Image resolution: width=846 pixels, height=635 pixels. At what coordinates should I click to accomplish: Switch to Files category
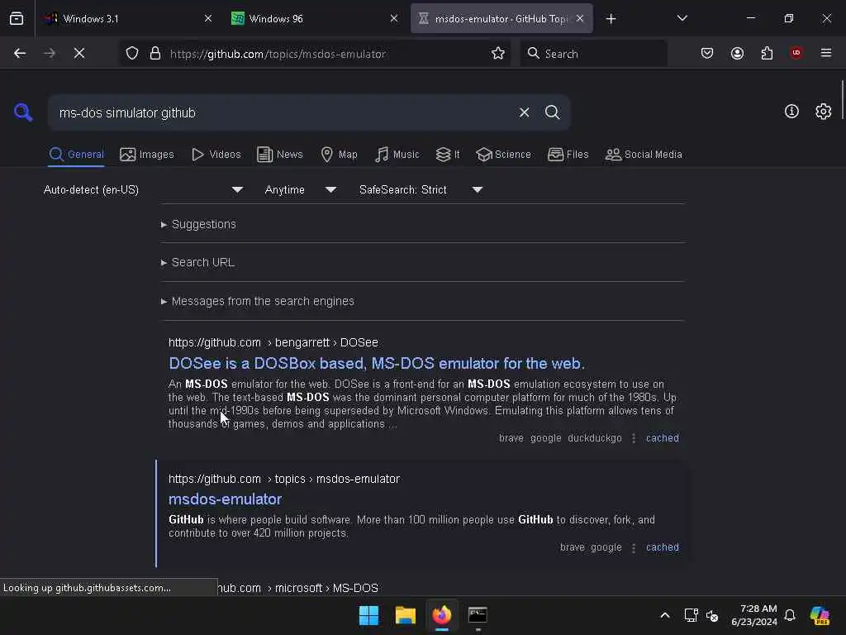(x=568, y=155)
